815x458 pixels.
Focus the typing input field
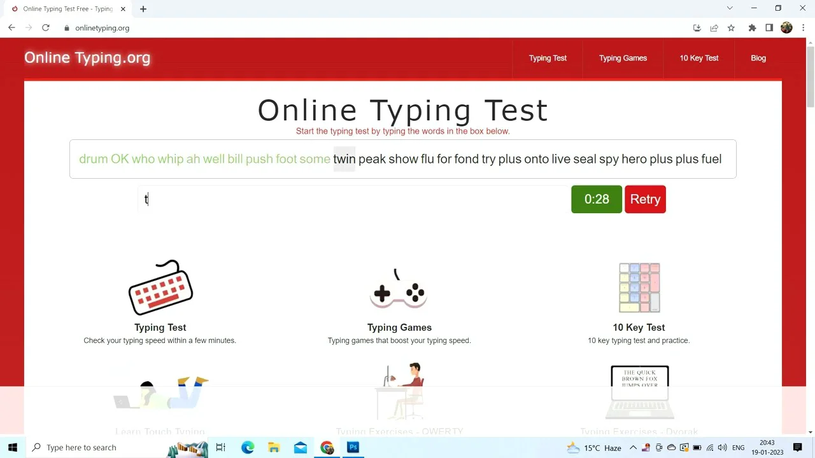point(353,199)
